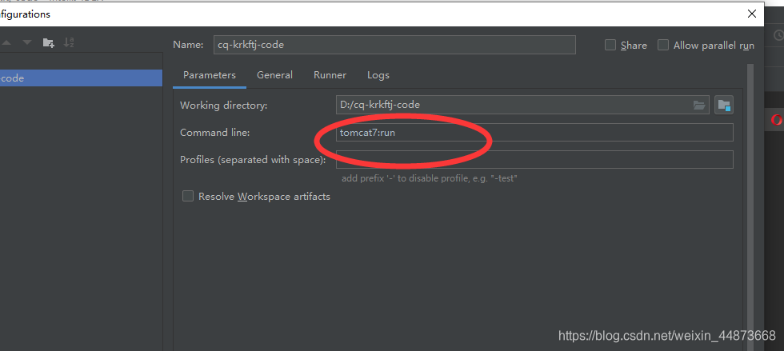The height and width of the screenshot is (351, 784).
Task: Move configuration down with the down arrow
Action: (x=27, y=43)
